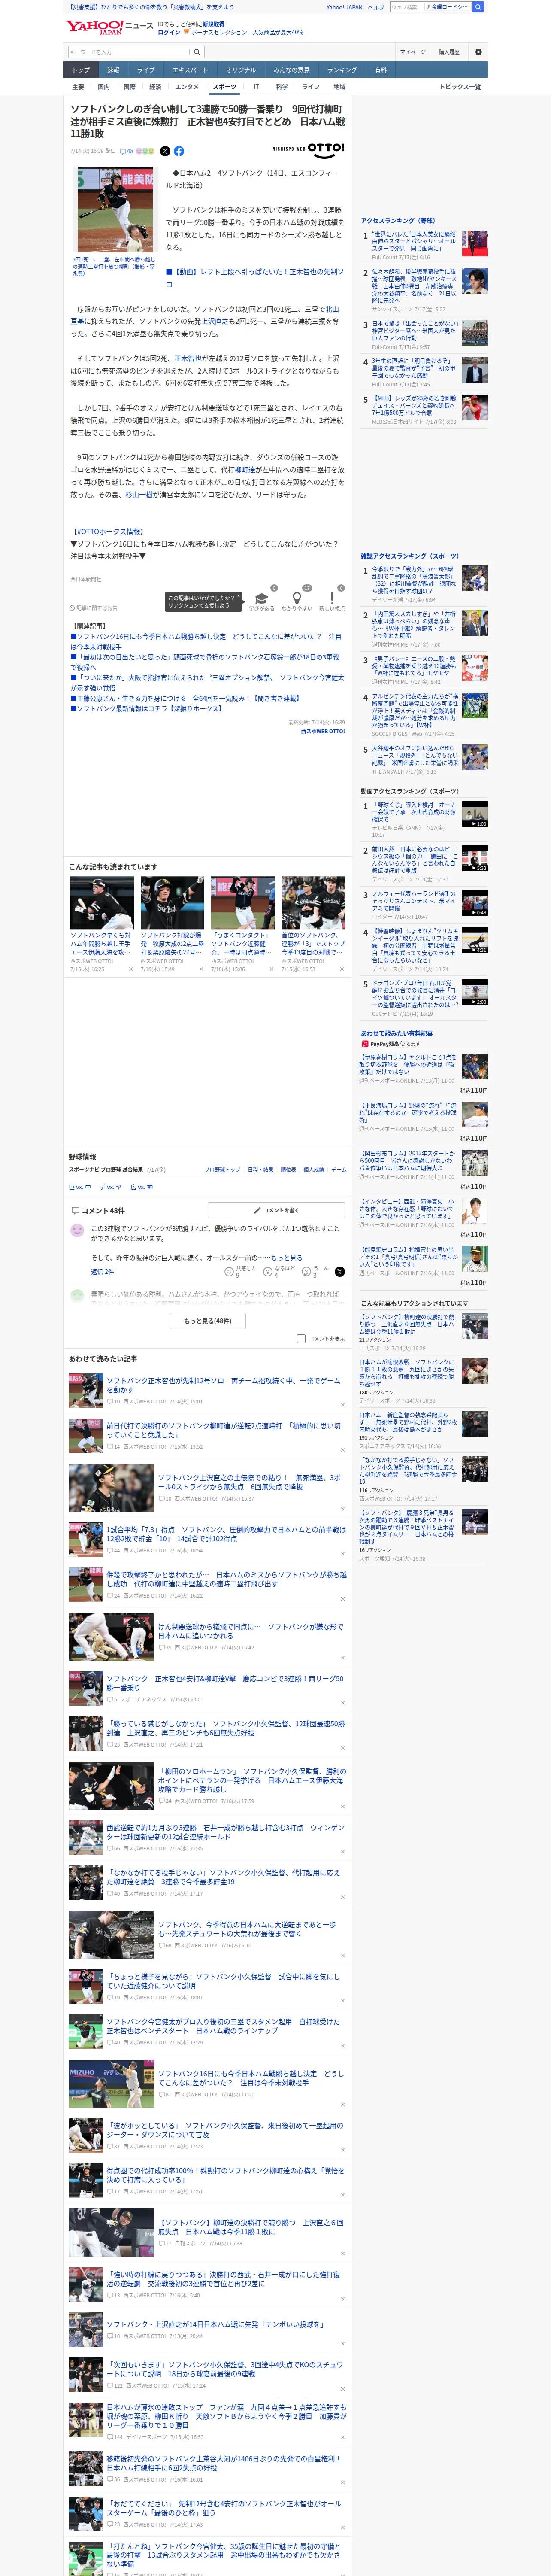551x2576 pixels.
Task: Open the 科学 category tab
Action: (282, 87)
